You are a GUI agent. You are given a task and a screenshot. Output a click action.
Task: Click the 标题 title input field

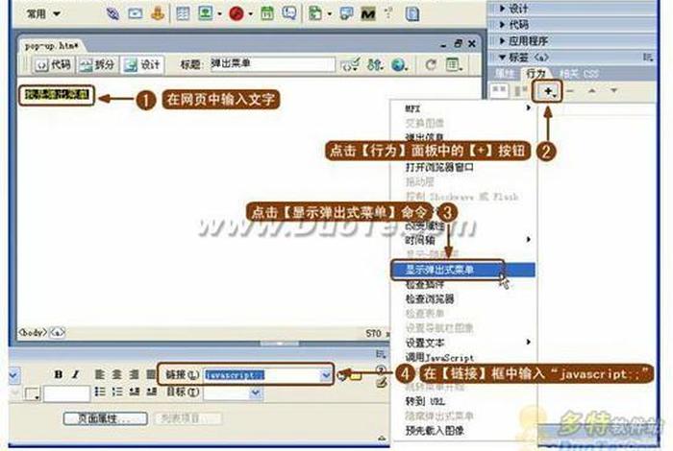point(272,64)
